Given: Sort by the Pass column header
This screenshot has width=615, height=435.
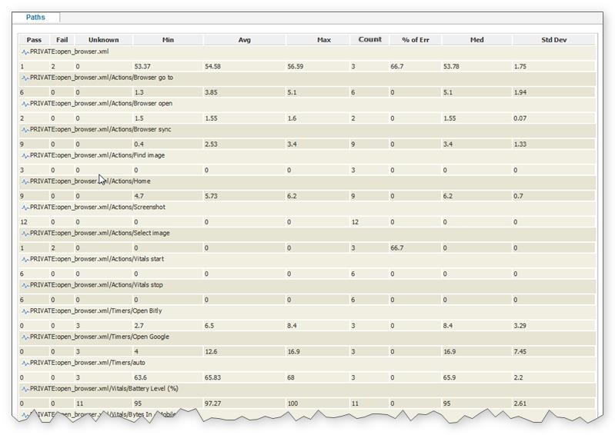Looking at the screenshot, I should [x=34, y=40].
